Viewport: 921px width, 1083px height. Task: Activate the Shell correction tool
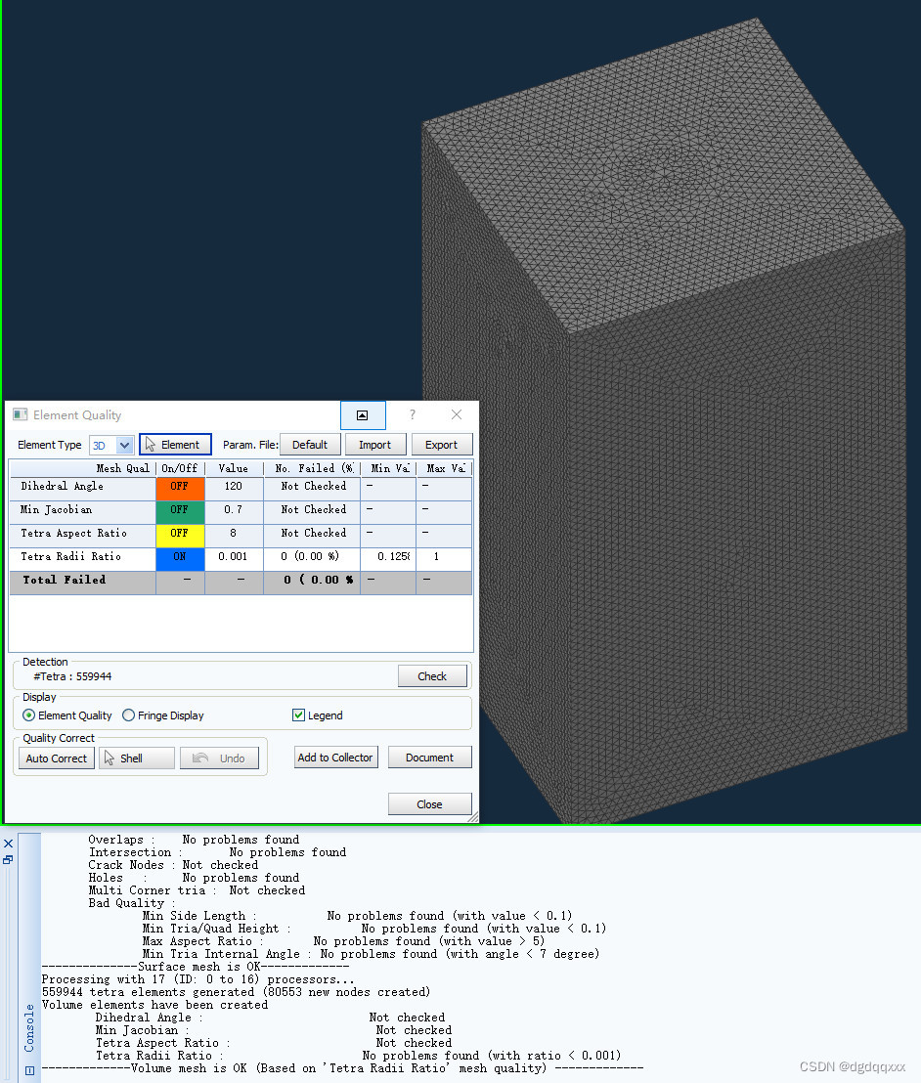(136, 758)
